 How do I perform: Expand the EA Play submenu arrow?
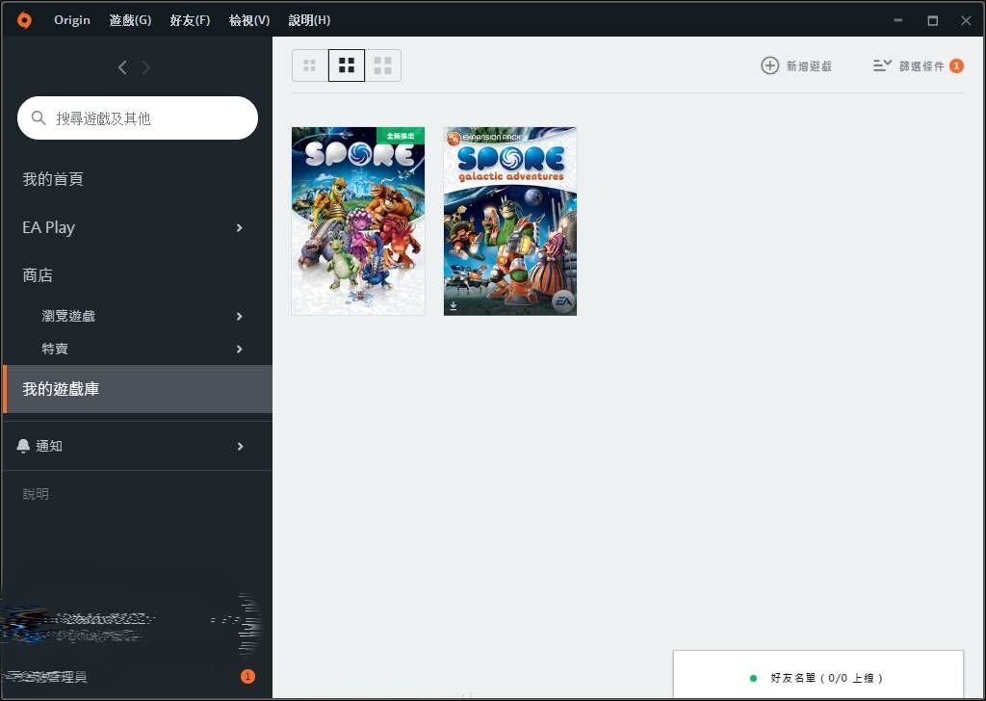point(240,227)
